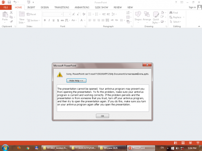
Task: Toggle Strikethrough formatting
Action: (62, 20)
